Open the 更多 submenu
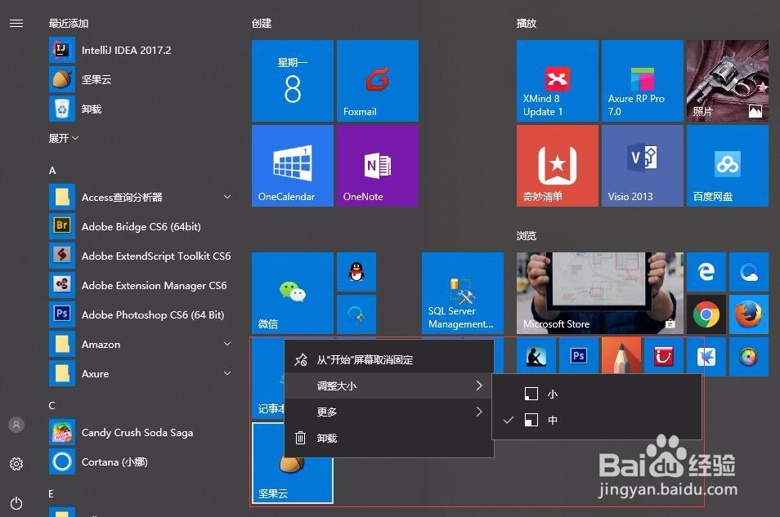 point(389,412)
